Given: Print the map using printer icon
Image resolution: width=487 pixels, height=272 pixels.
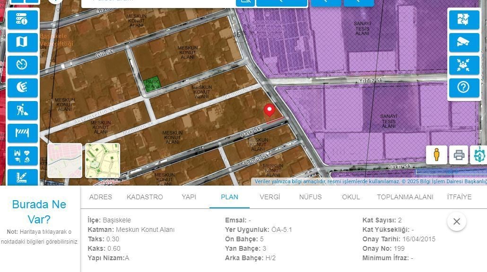Looking at the screenshot, I should point(458,155).
